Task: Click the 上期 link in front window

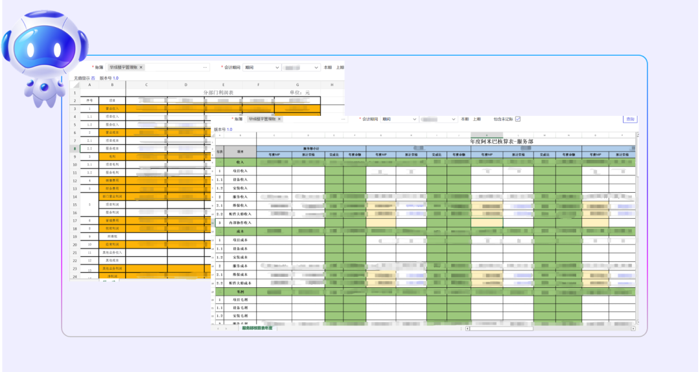Action: point(477,119)
